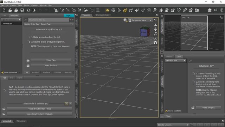Click the Video: Shaping button
The height and width of the screenshot is (127, 225).
coord(208,108)
